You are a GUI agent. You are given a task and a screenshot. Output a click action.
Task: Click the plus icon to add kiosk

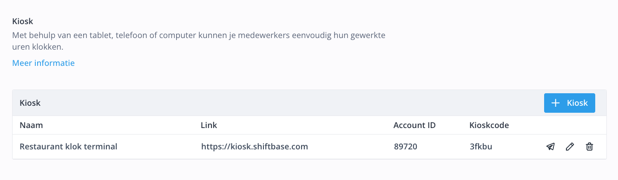555,103
